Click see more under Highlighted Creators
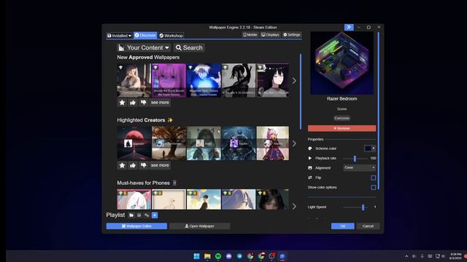 [x=160, y=165]
